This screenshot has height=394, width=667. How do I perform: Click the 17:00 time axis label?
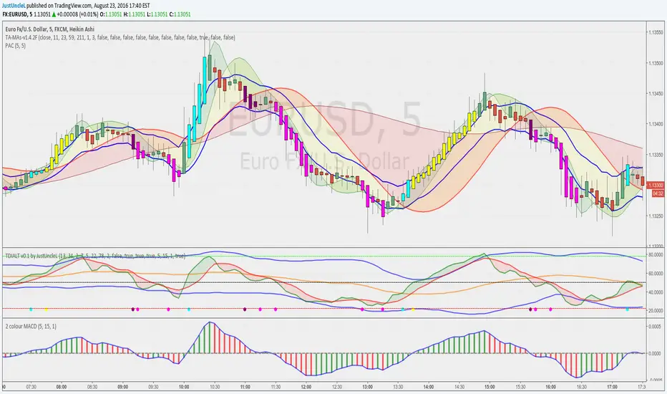pos(612,387)
